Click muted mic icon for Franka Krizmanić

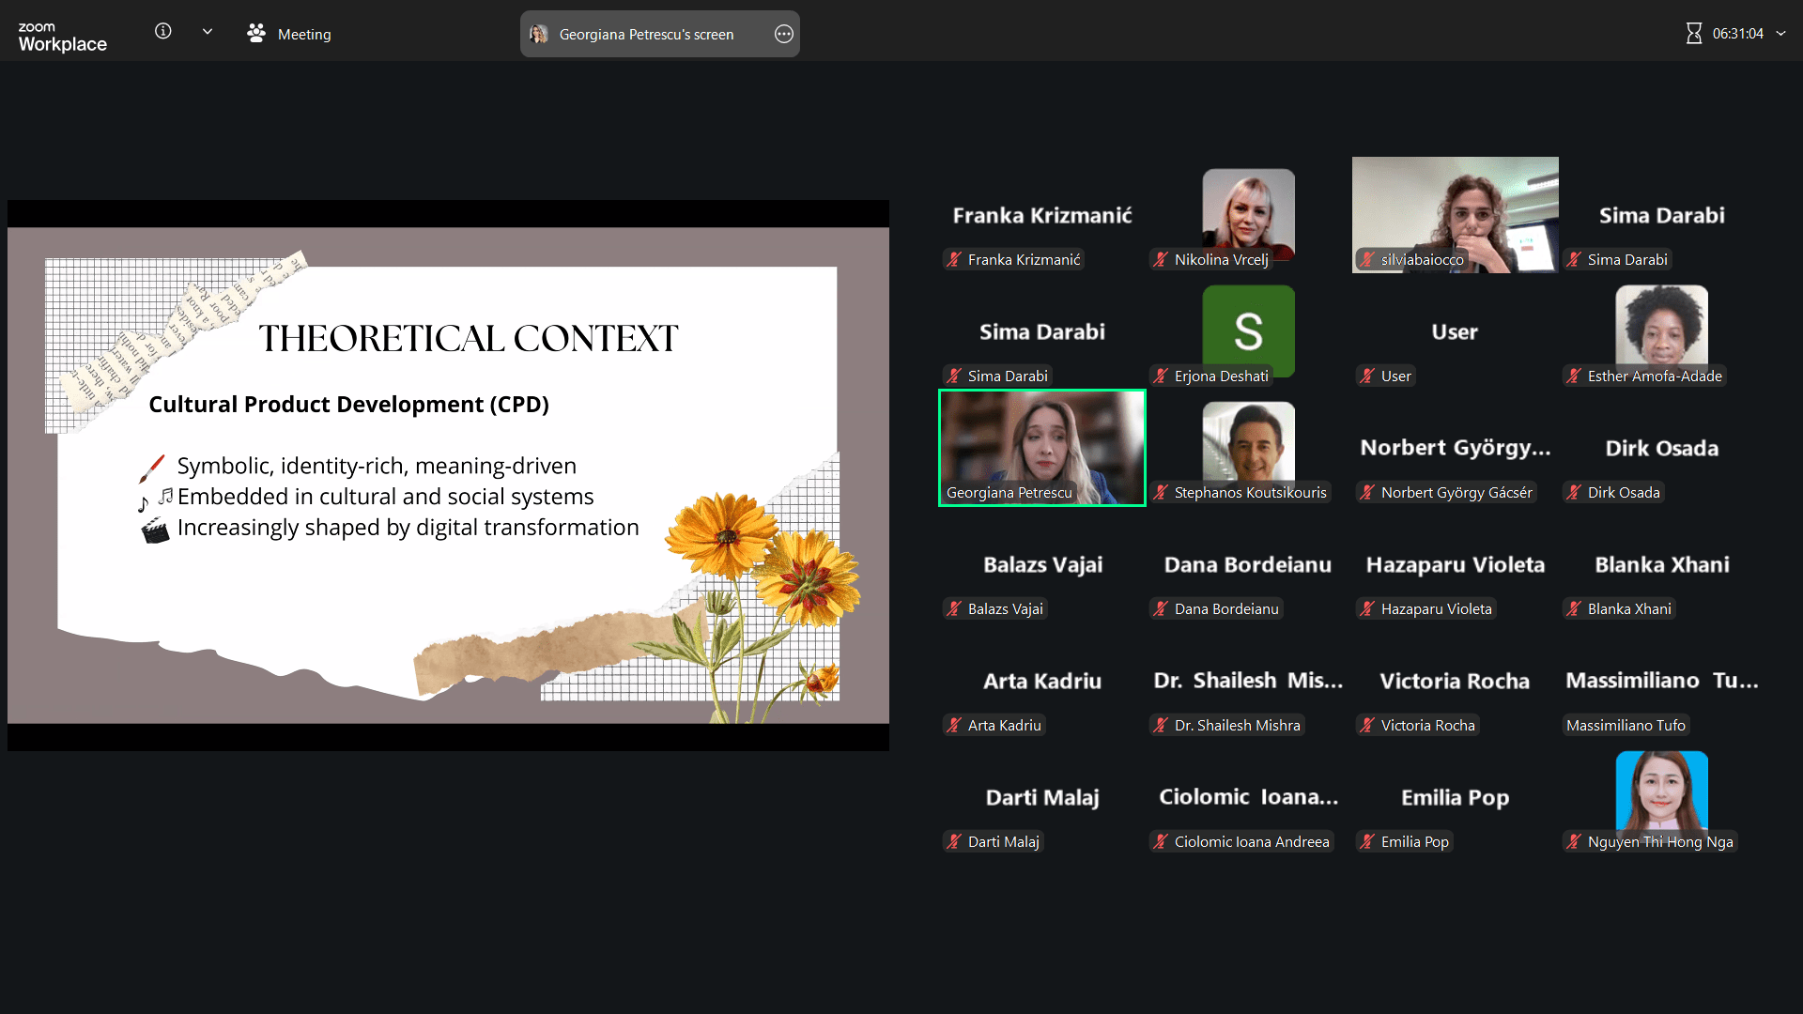click(x=954, y=260)
